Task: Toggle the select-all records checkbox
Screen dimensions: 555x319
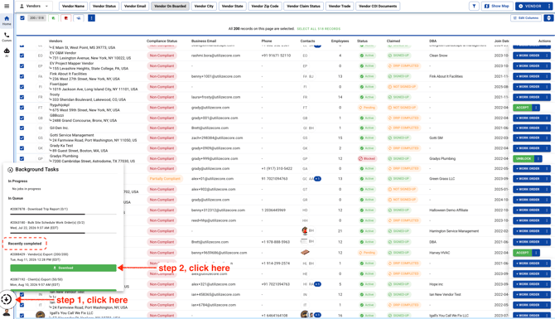Action: tap(22, 17)
